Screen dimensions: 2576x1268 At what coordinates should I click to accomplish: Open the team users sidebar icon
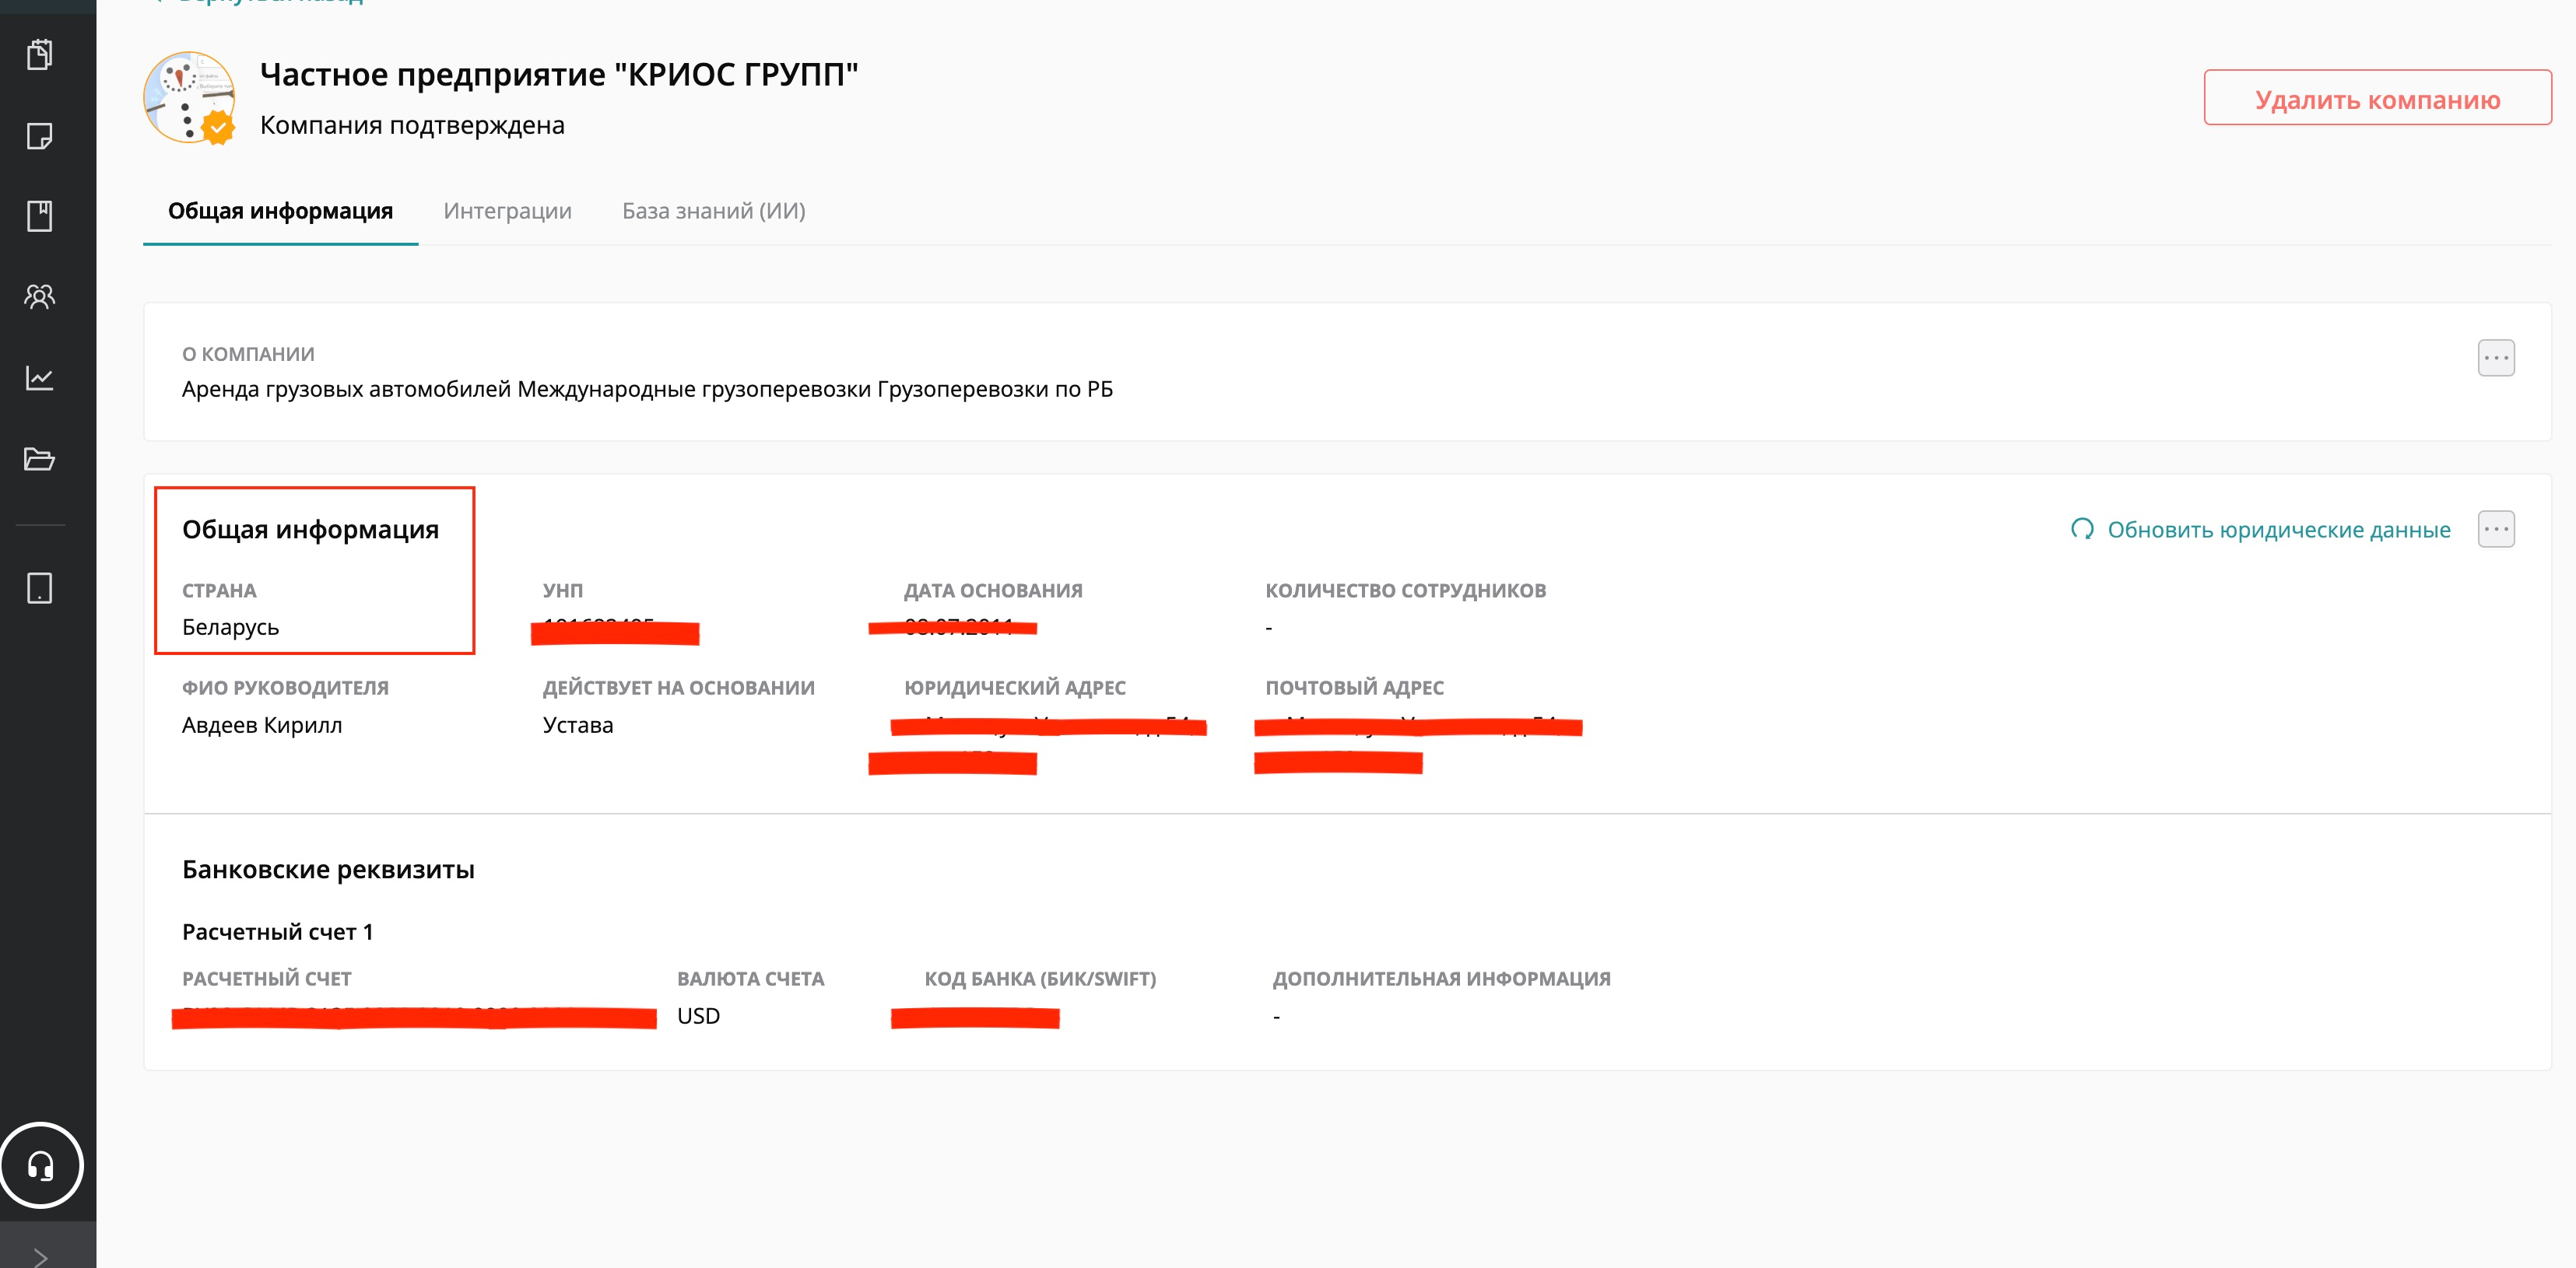click(40, 296)
